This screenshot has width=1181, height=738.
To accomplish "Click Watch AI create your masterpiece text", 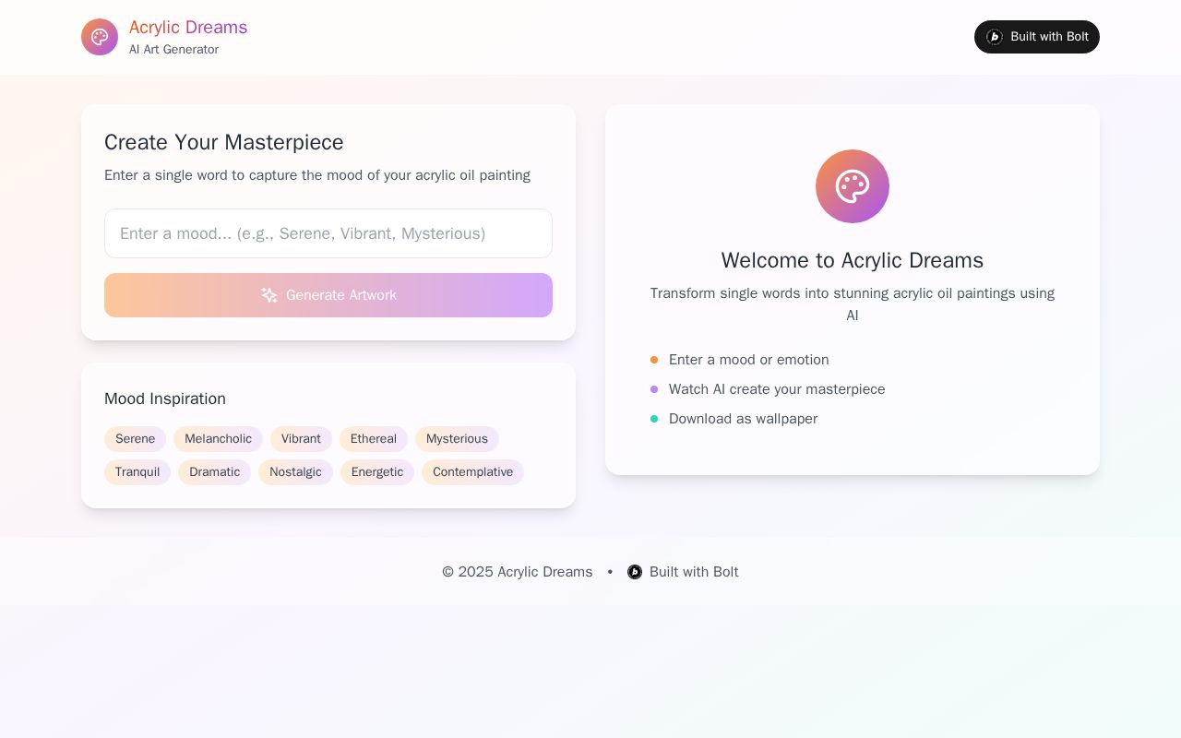I will pyautogui.click(x=777, y=389).
